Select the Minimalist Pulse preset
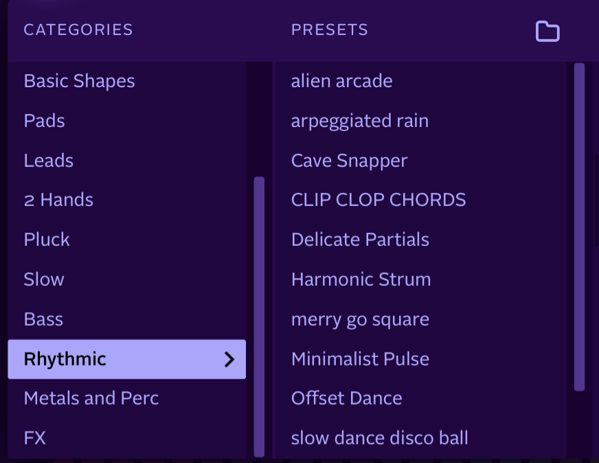 pos(360,359)
